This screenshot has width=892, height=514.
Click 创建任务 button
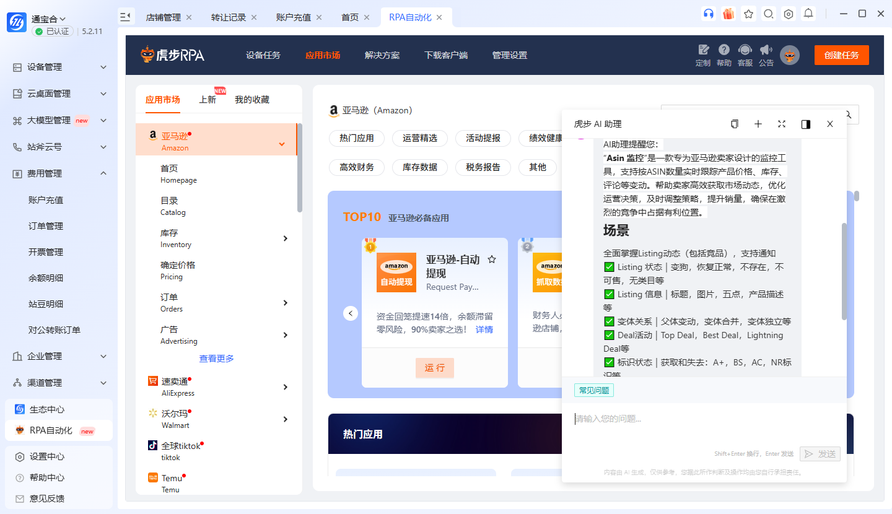click(x=842, y=55)
